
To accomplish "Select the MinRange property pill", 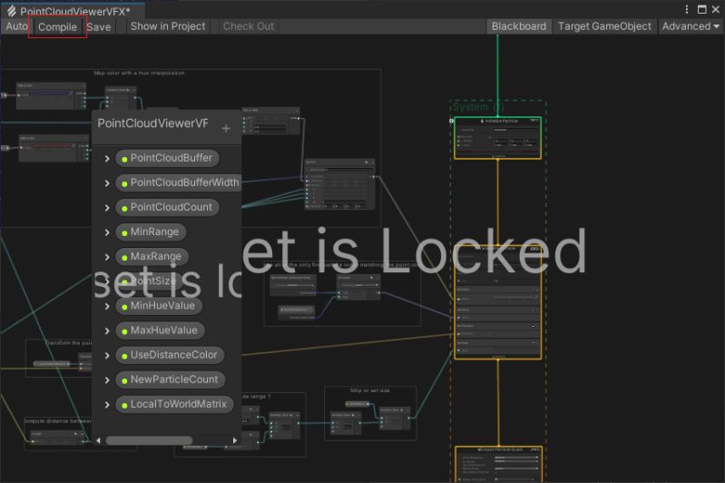I will tap(151, 232).
